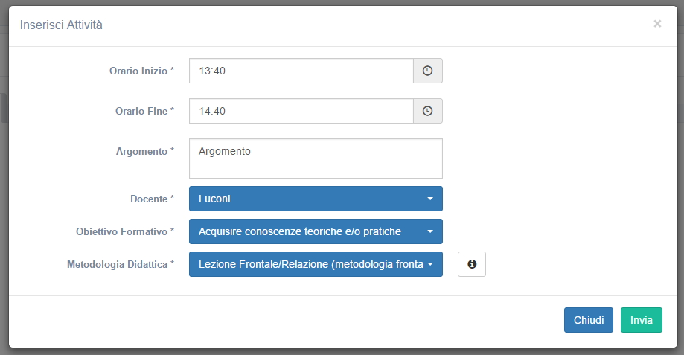Click the "Inserisci Attività" dialog title
The width and height of the screenshot is (684, 355).
61,25
